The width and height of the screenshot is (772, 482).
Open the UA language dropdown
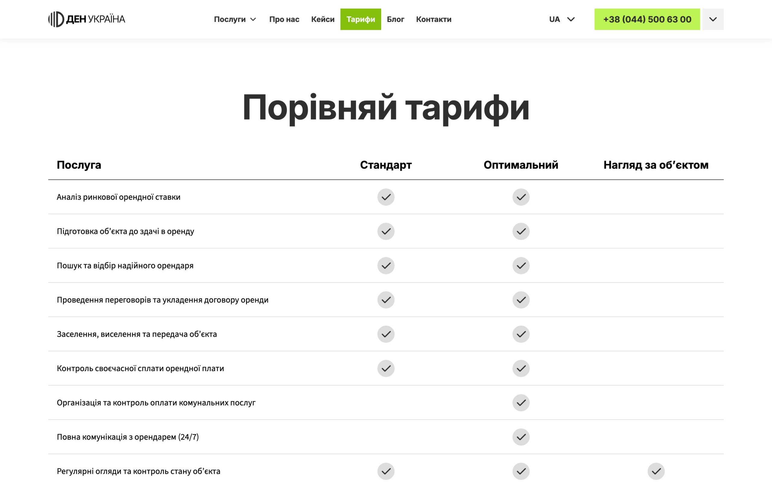(x=562, y=20)
